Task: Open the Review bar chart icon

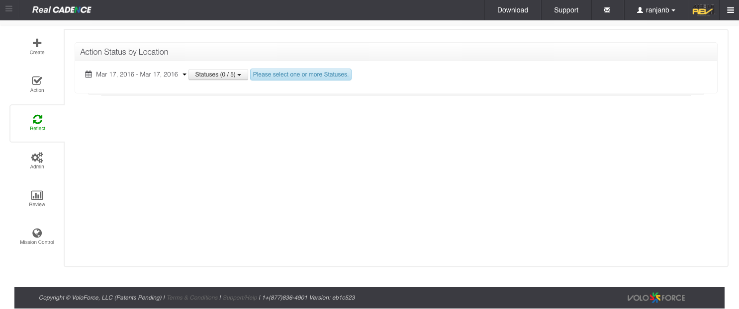Action: coord(37,195)
